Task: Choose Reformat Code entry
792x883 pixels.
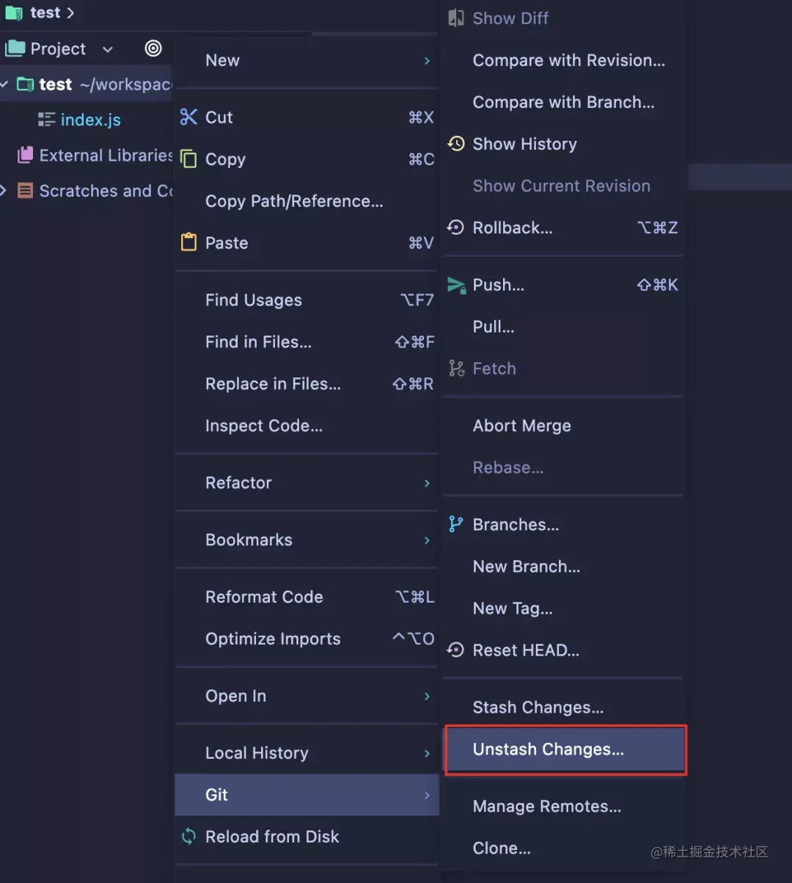Action: click(307, 597)
